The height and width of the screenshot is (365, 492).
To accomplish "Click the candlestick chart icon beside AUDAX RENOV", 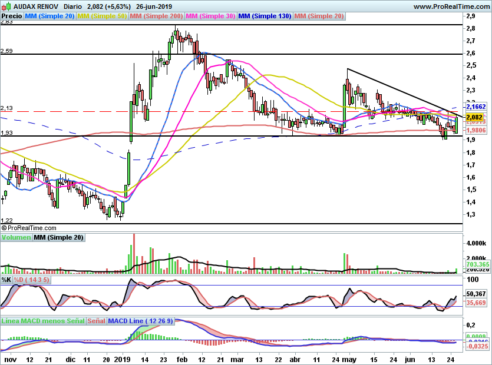I will [x=6, y=6].
